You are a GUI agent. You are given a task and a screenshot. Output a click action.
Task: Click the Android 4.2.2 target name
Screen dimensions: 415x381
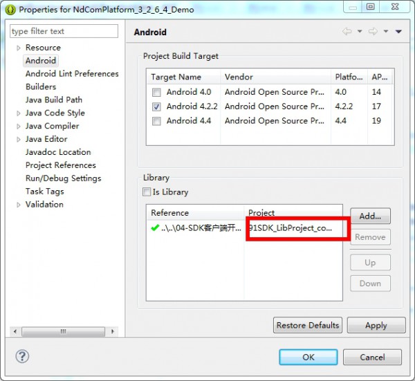click(192, 106)
